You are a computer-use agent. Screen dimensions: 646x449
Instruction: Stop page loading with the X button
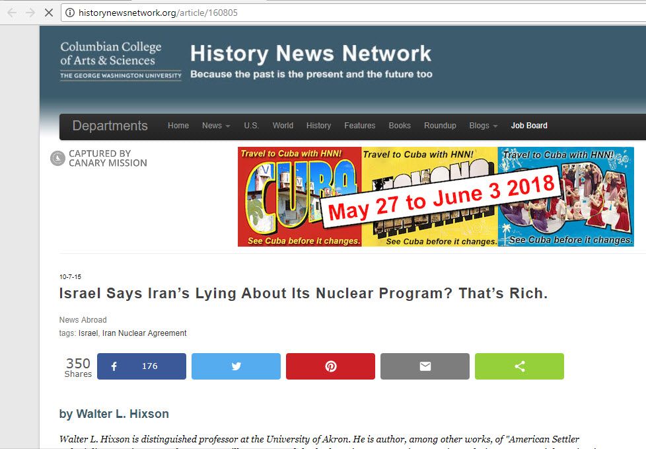tap(49, 13)
